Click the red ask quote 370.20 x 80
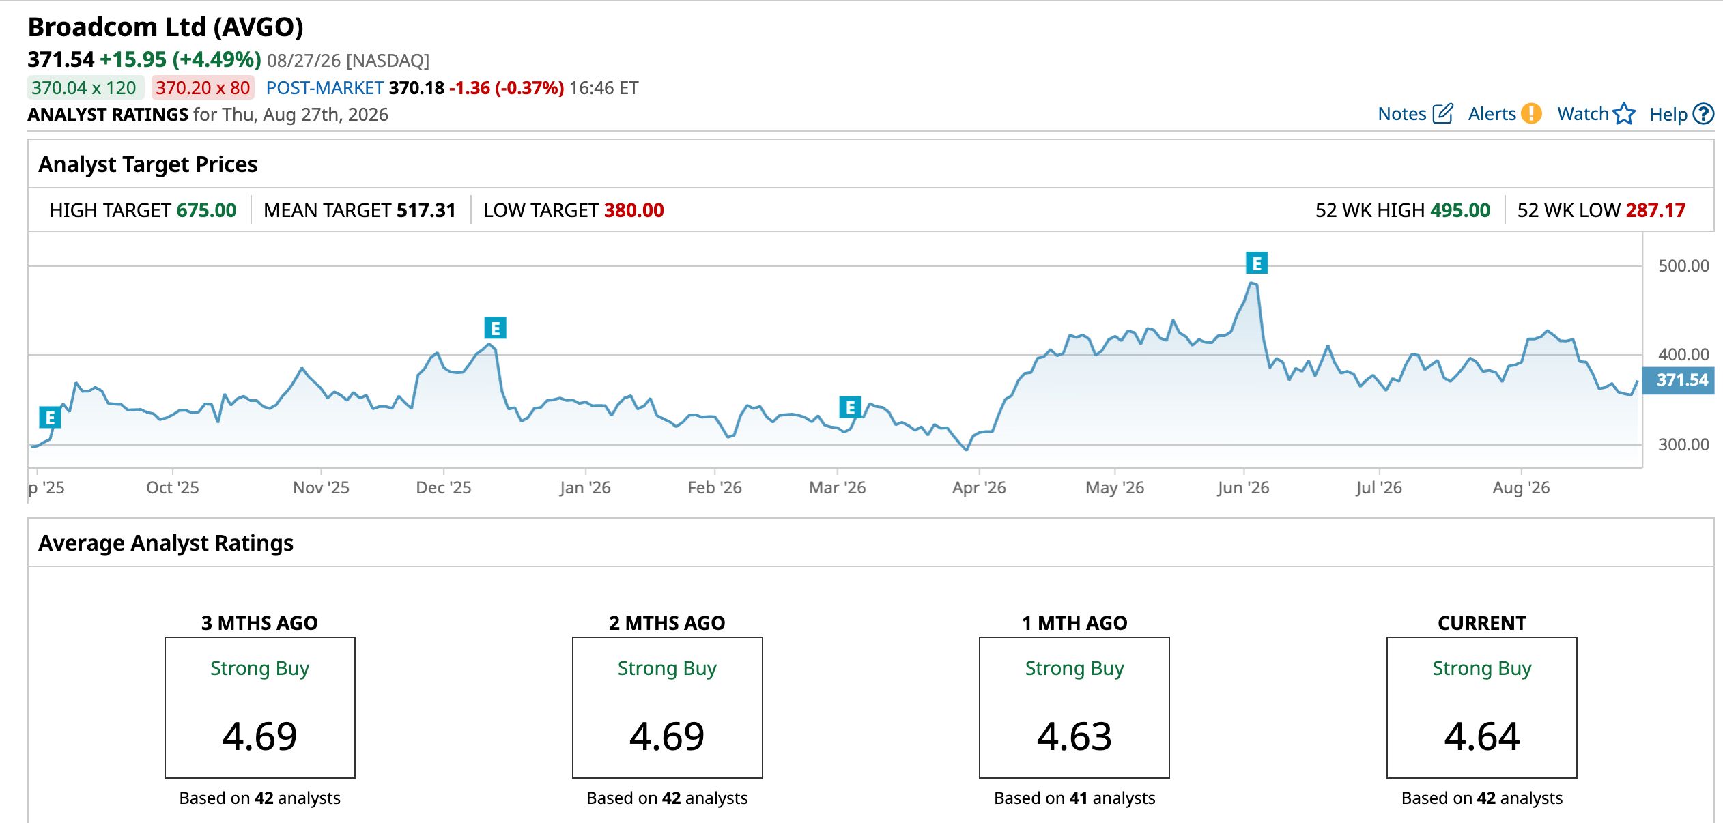1723x823 pixels. tap(203, 88)
